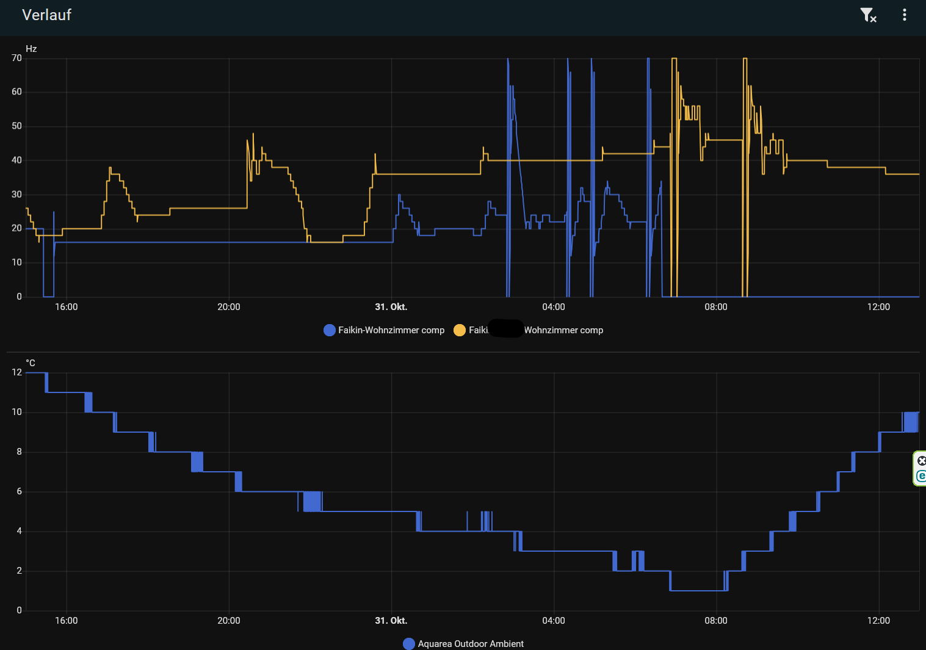Close the ESET floating widget

click(921, 461)
